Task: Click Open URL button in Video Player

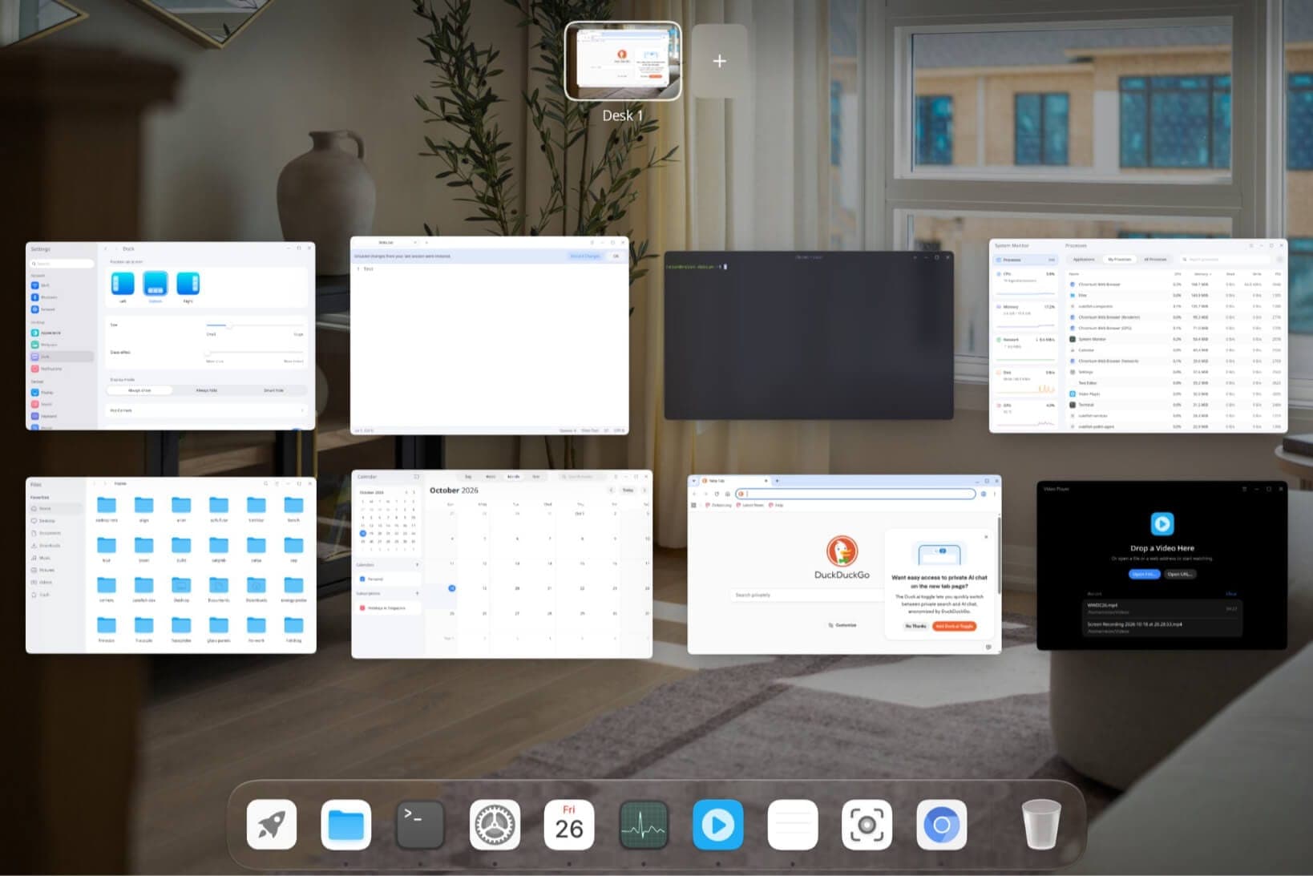Action: 1179,574
